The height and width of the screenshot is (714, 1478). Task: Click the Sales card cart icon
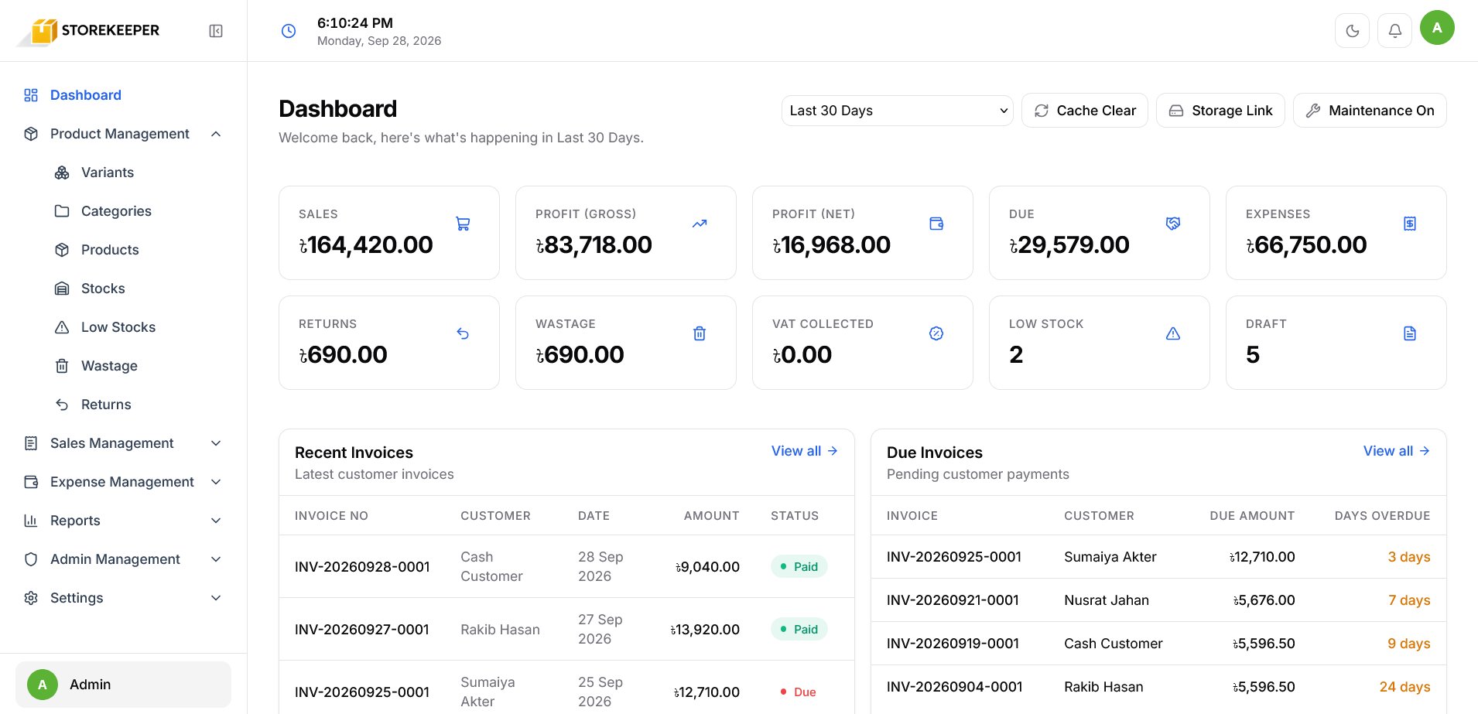coord(463,224)
